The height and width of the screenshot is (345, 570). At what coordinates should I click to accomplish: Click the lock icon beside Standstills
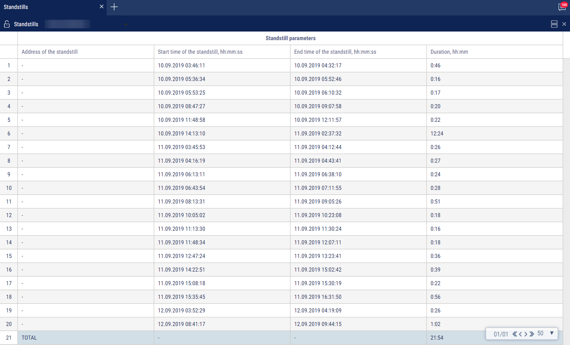7,24
